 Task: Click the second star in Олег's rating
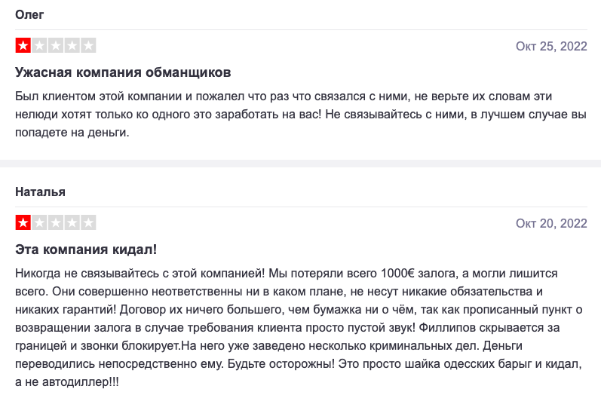pyautogui.click(x=39, y=45)
